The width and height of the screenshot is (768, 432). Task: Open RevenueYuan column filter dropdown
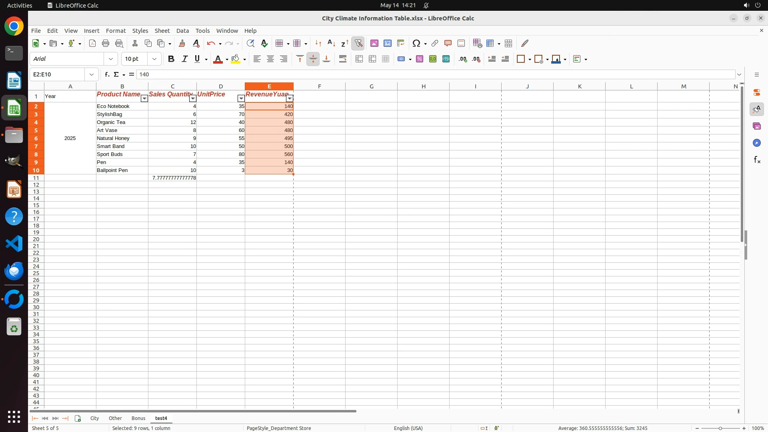pos(289,99)
